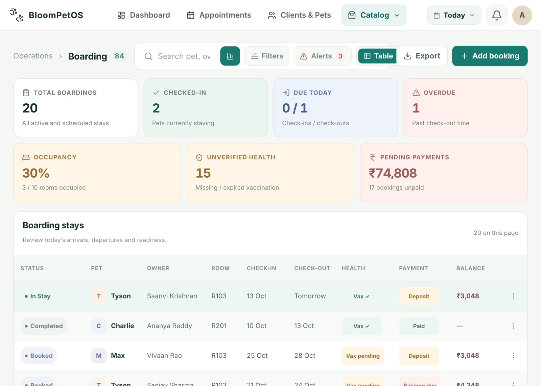Open the Filters panel
Viewport: 541px width, 386px height.
tap(267, 56)
